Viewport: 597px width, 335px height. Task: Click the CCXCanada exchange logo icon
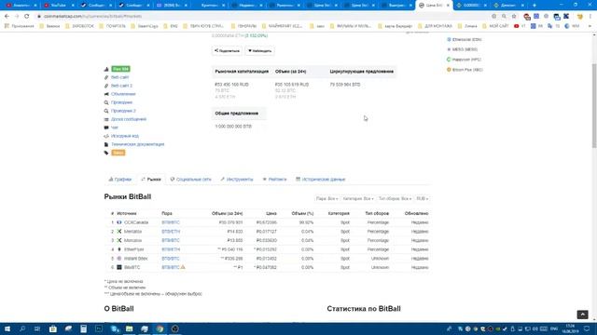119,222
